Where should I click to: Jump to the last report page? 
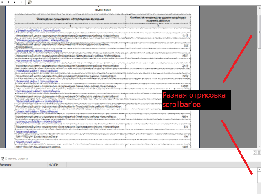(x=20, y=2)
